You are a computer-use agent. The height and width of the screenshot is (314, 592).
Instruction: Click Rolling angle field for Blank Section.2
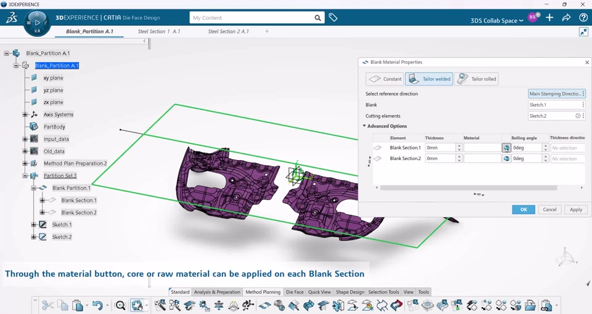[527, 159]
